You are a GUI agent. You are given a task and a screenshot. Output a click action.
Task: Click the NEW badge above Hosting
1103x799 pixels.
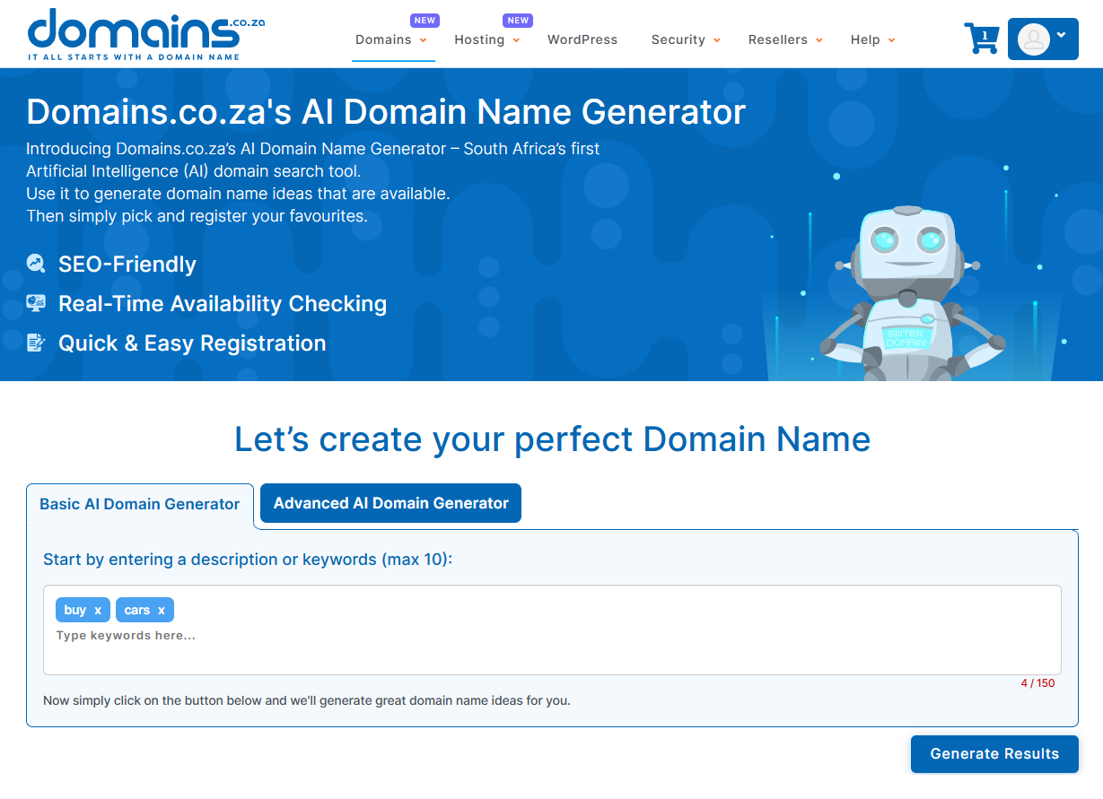tap(518, 21)
